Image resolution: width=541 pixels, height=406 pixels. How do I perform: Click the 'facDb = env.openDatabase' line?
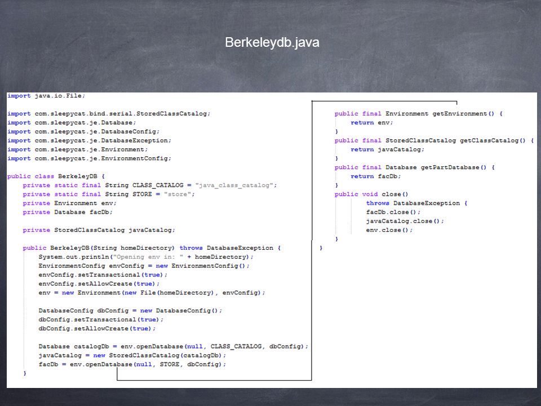132,365
